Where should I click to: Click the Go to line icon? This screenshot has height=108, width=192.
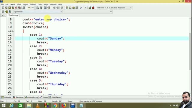[x=49, y=8]
